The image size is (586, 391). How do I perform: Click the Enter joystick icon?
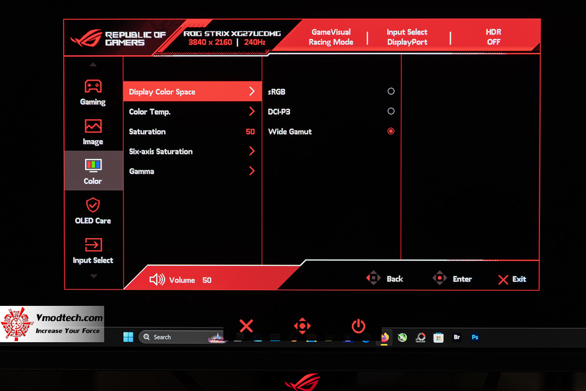tap(439, 278)
